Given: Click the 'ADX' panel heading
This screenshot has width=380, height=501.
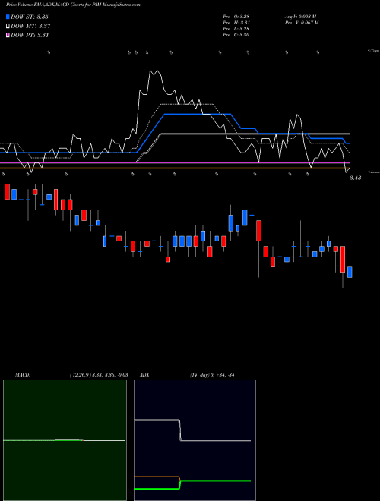Looking at the screenshot, I should pos(145,375).
